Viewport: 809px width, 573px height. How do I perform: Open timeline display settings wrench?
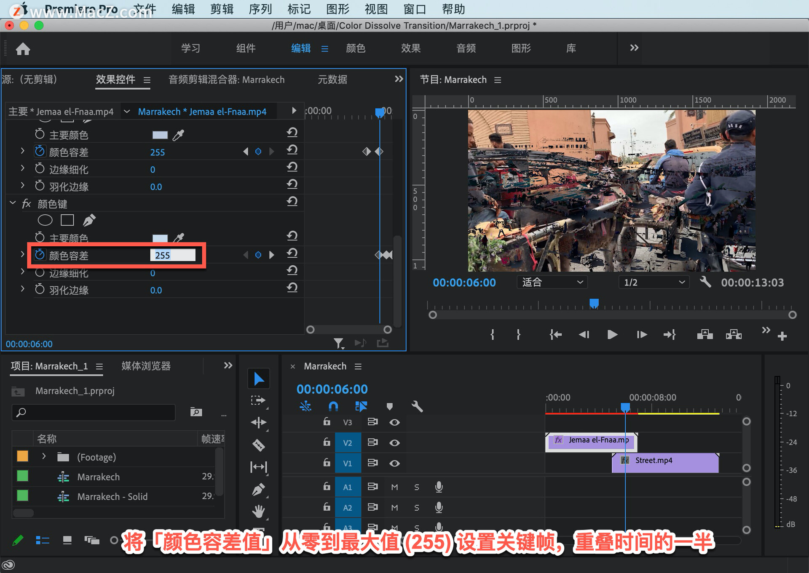pyautogui.click(x=417, y=406)
